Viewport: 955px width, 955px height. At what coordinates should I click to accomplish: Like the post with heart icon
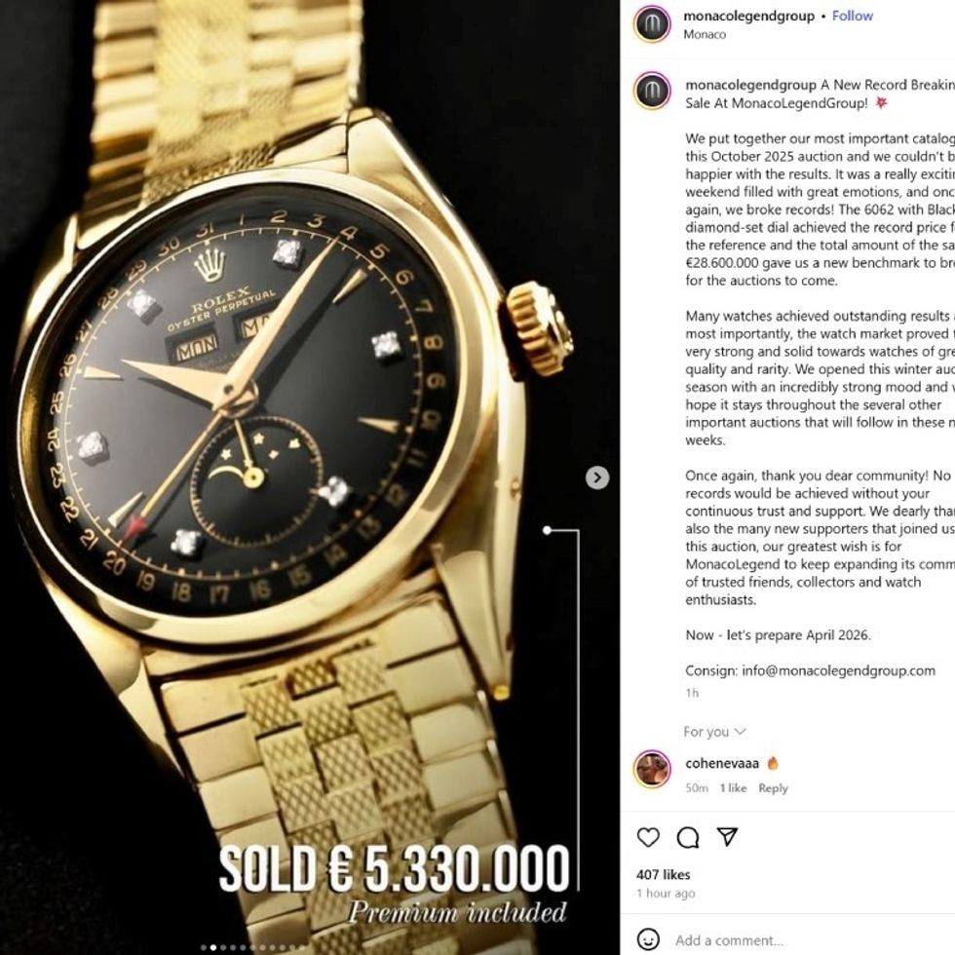coord(648,837)
